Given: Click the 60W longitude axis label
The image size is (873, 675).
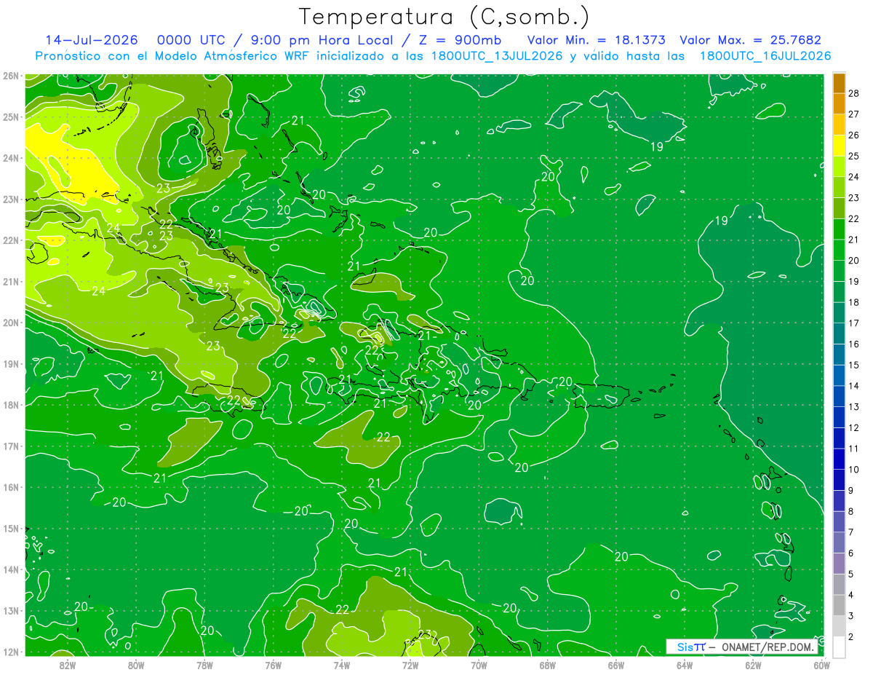Looking at the screenshot, I should [821, 665].
